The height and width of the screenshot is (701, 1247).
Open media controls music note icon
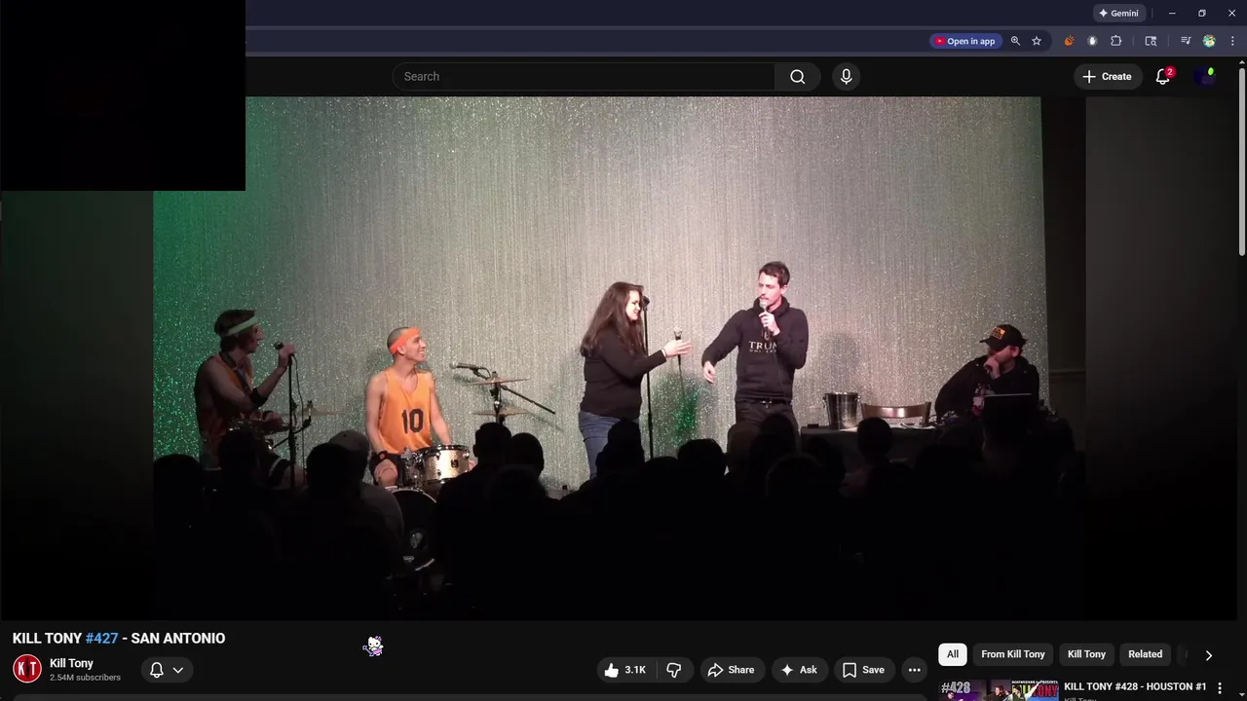[1186, 41]
